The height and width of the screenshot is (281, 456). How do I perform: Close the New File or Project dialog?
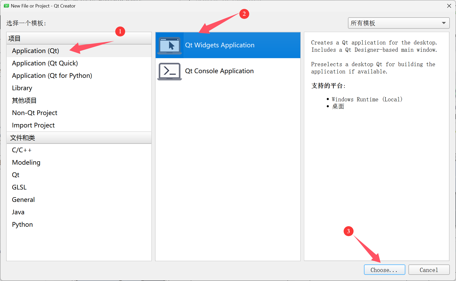pyautogui.click(x=449, y=6)
